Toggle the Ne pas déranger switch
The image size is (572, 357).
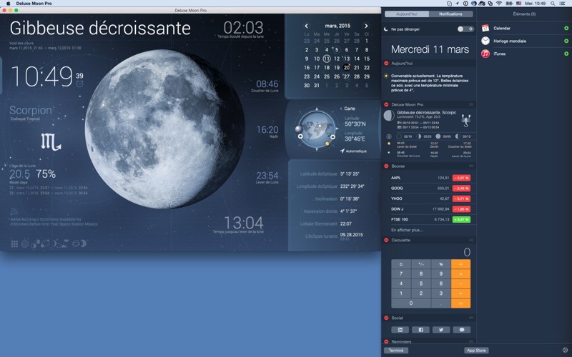point(465,29)
